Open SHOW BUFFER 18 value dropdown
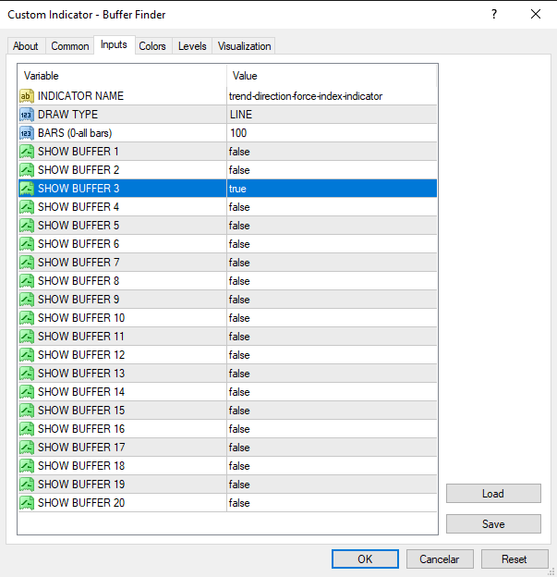The image size is (557, 577). pyautogui.click(x=331, y=466)
